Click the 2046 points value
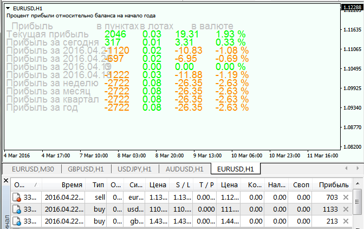Screen dimensions: 364x229 [x=115, y=34]
